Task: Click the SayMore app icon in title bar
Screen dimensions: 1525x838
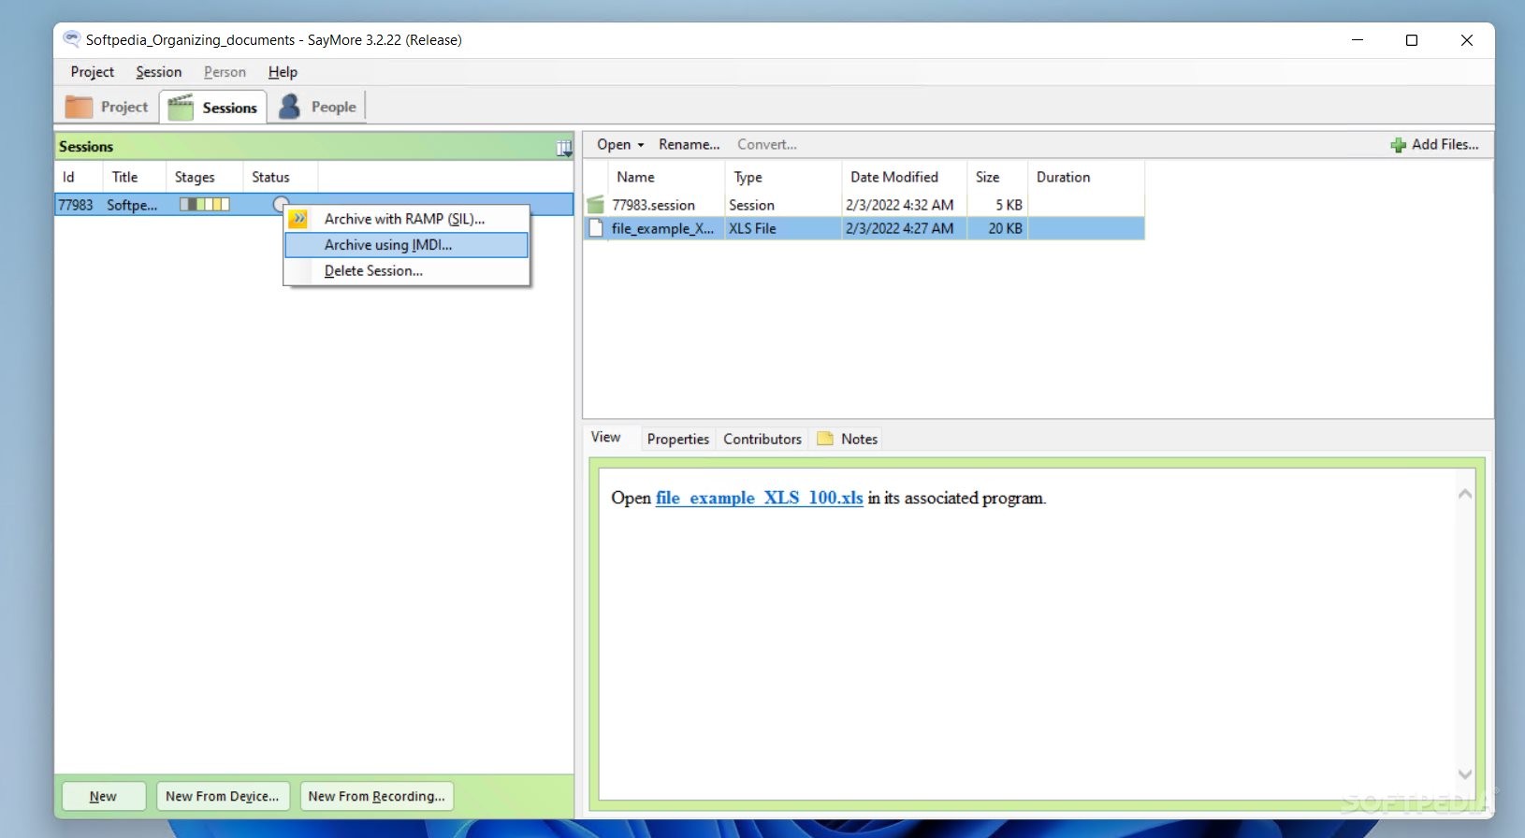Action: point(71,39)
